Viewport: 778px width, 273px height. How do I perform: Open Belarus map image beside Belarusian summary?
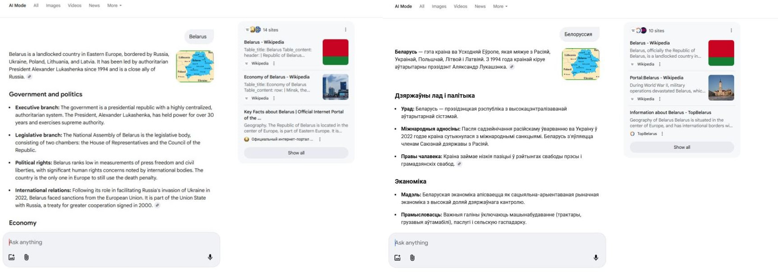pyautogui.click(x=581, y=64)
